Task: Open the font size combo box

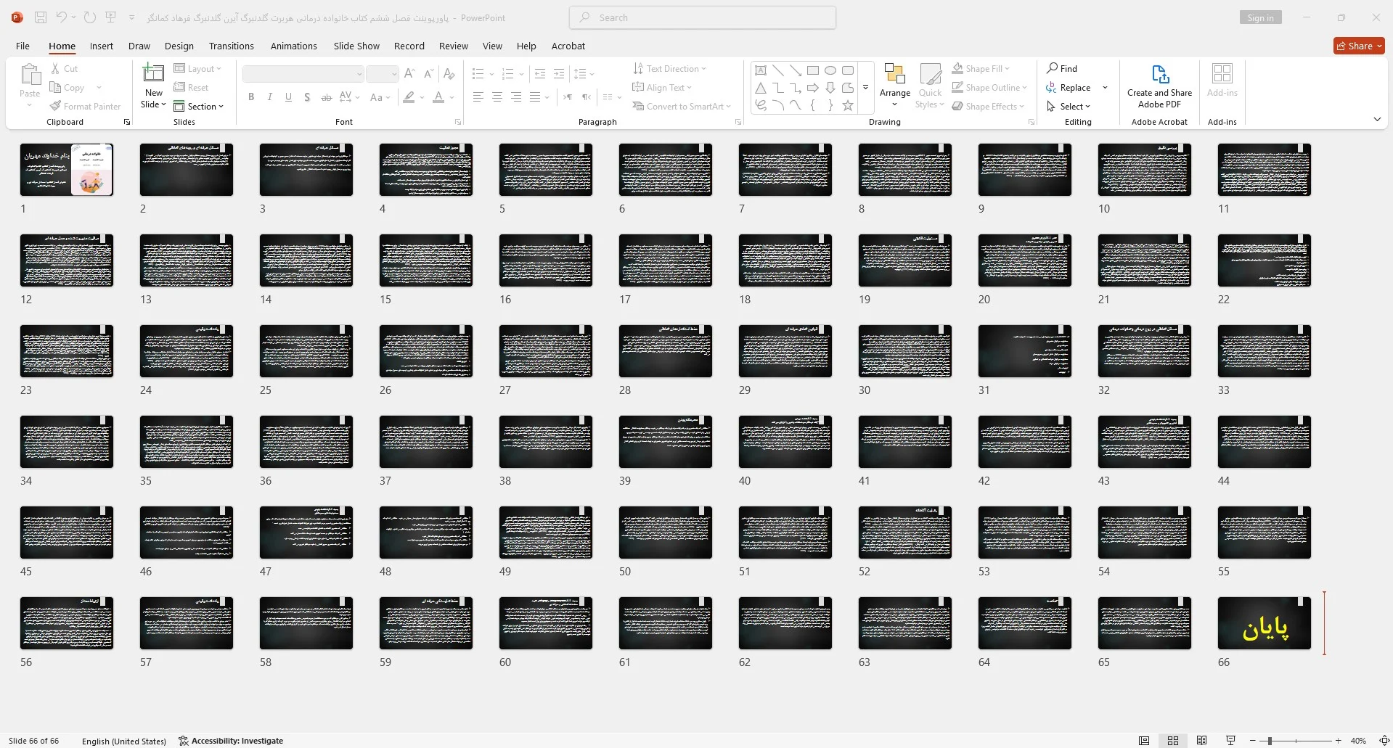Action: (382, 73)
